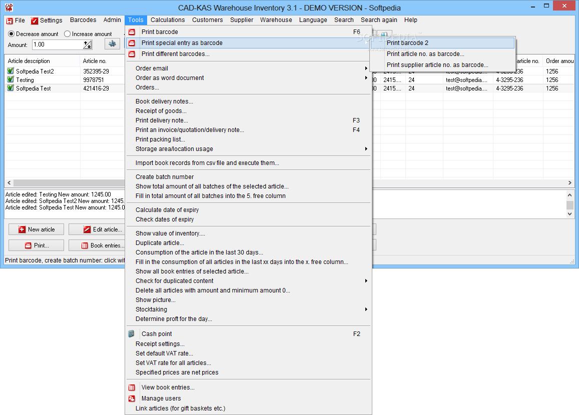Screen dimensions: 579x415
Task: Click log panel scrollbar up arrow
Action: click(x=570, y=195)
